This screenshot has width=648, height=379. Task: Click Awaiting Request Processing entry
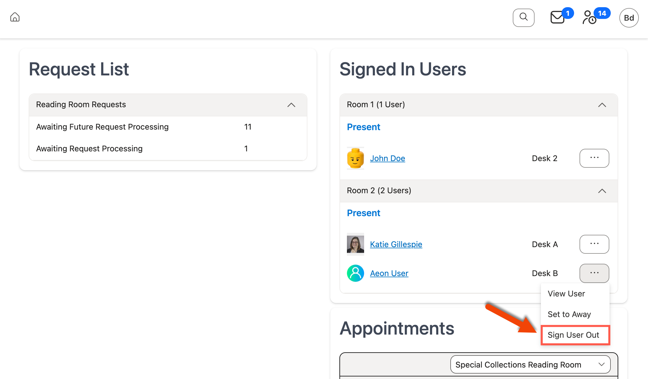click(x=89, y=149)
